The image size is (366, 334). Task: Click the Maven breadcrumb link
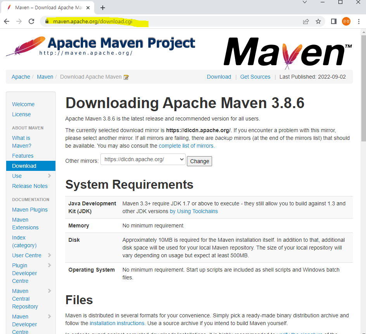pos(45,77)
